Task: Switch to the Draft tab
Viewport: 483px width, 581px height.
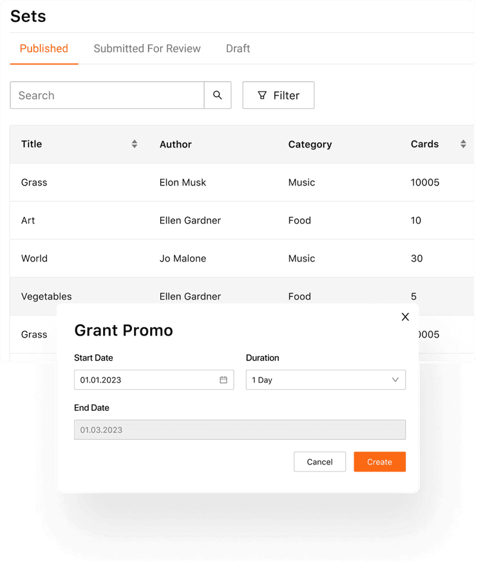Action: (238, 48)
